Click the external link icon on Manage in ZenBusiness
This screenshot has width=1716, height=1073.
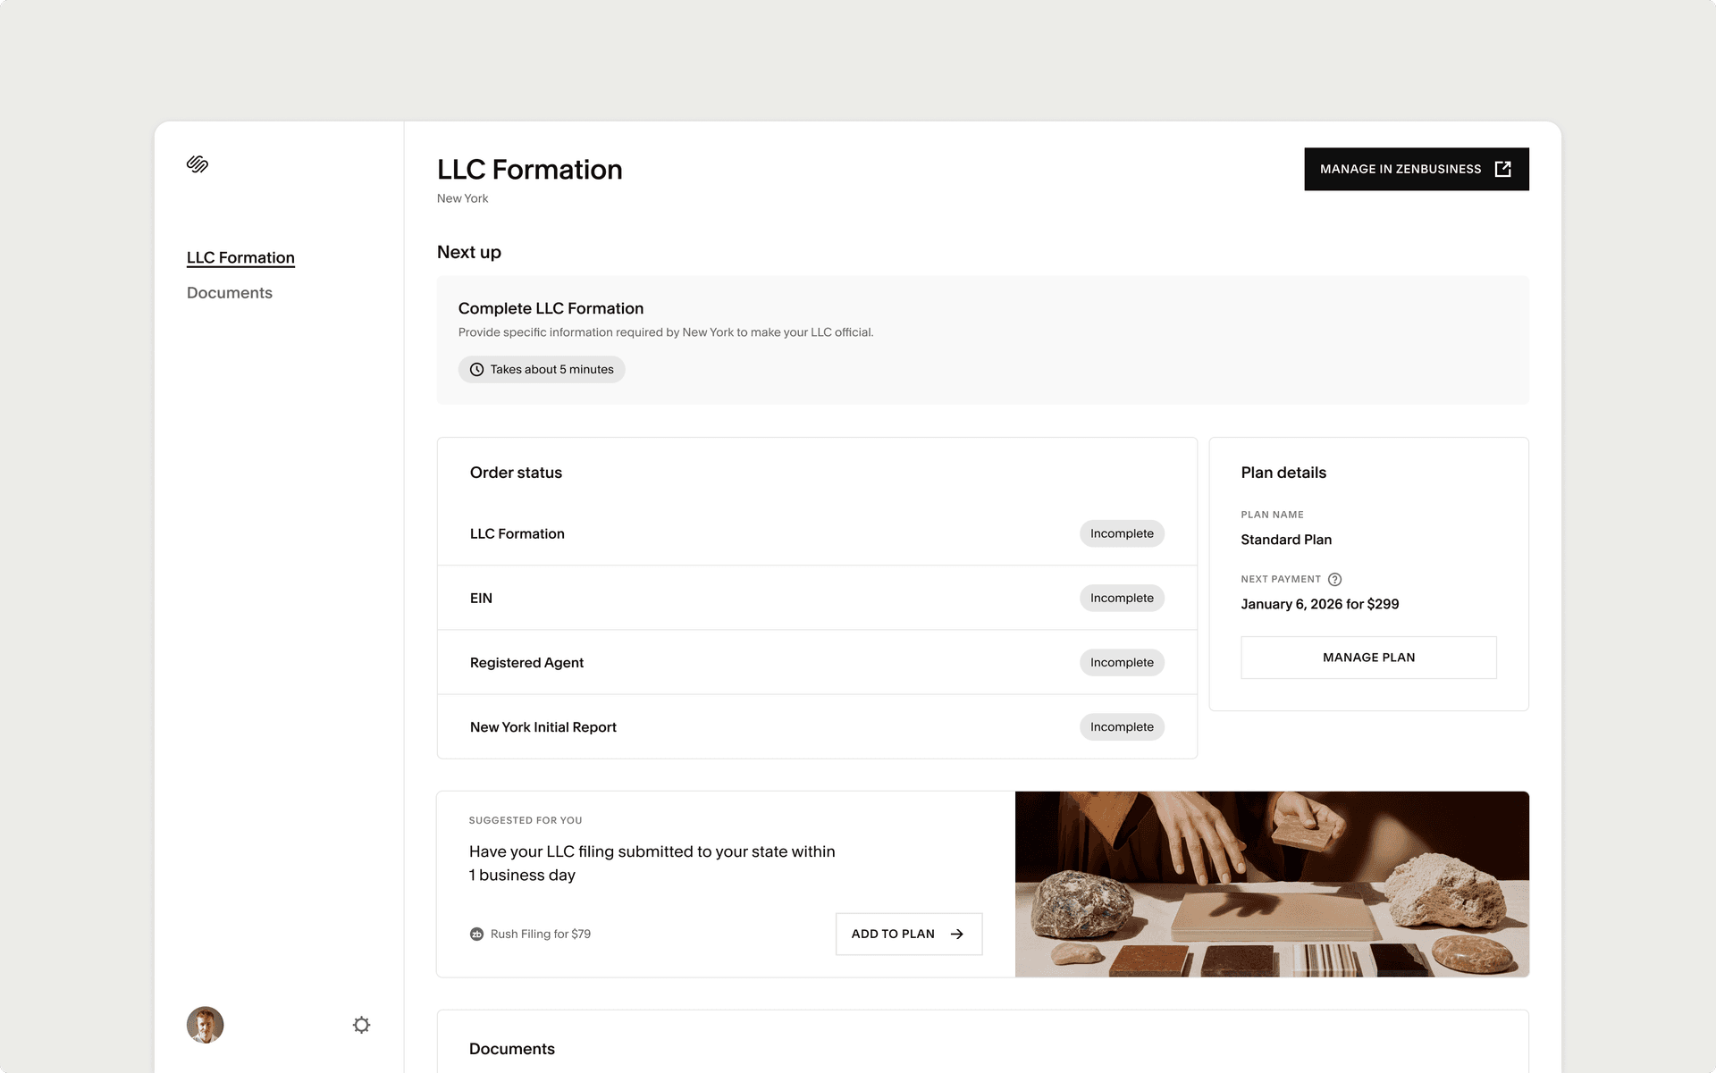click(1503, 169)
